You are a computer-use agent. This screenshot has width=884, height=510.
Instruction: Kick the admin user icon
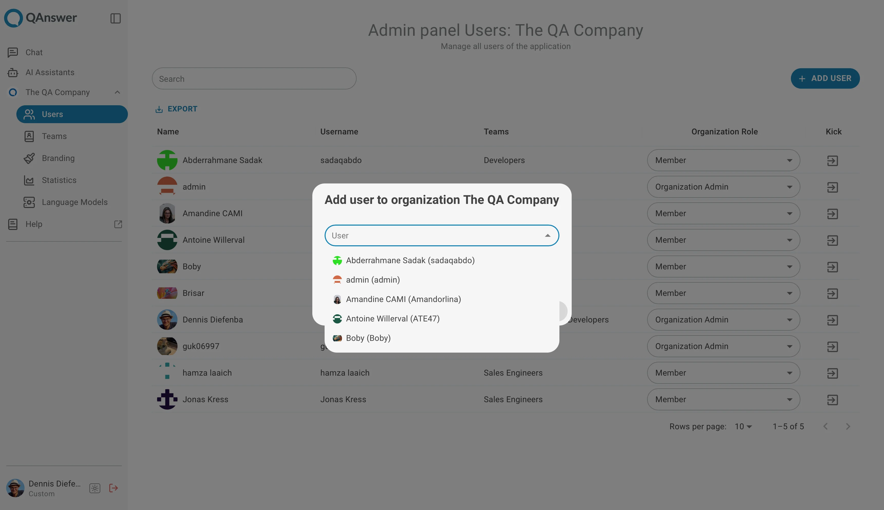click(832, 187)
